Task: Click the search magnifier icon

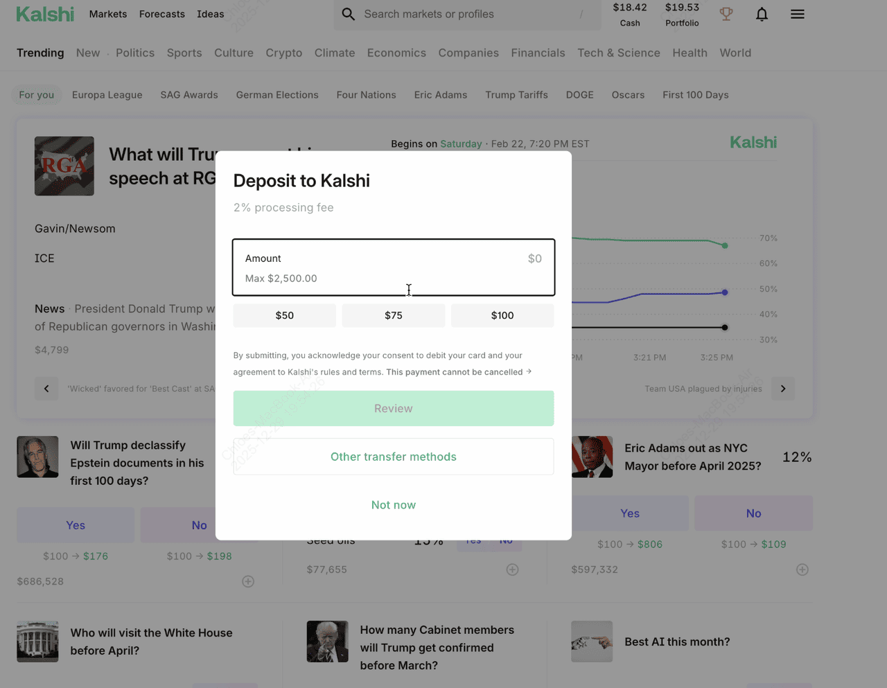Action: [x=349, y=14]
